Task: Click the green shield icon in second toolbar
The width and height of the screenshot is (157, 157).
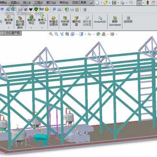Action: click(36, 9)
